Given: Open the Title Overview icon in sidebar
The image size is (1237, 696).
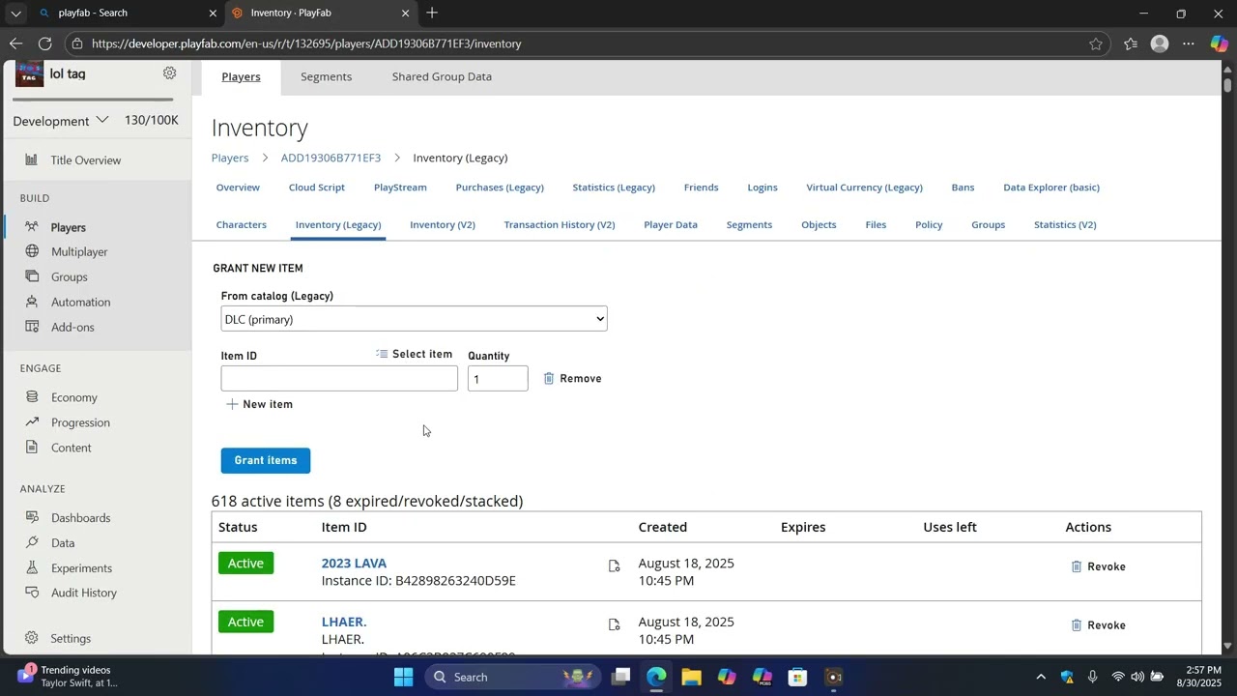Looking at the screenshot, I should pos(32,159).
